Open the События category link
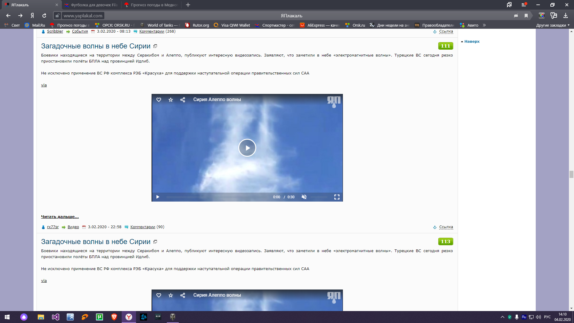The image size is (574, 323). (80, 31)
